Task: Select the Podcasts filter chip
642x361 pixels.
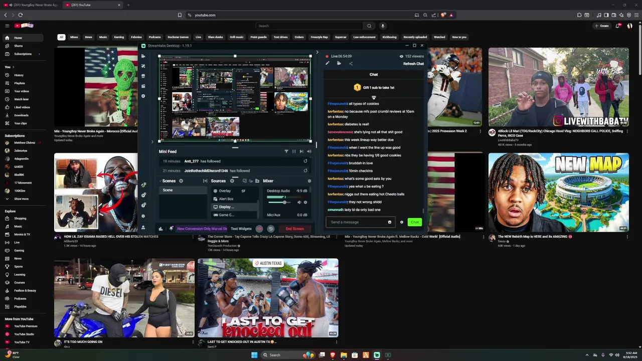Action: pos(154,37)
